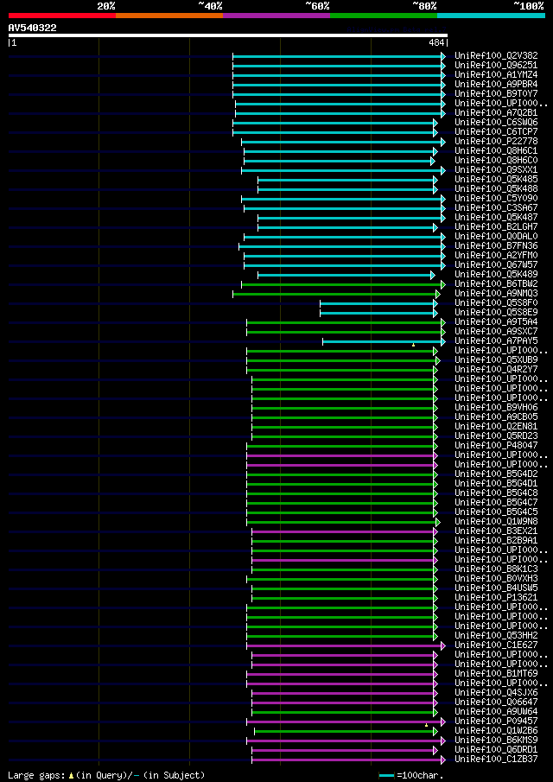Click the green alignment bar for B9VH06
Screen dimensions: 553x782
[x=344, y=408]
